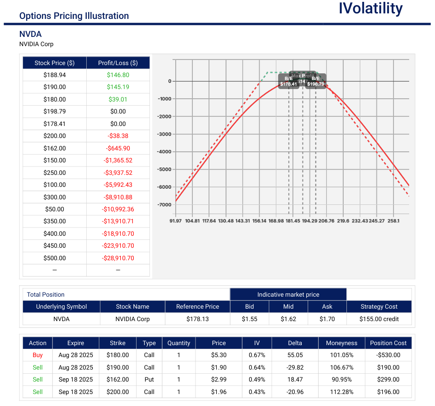Viewport: 435px width, 406px height.
Task: Click the "Underlying Symbol" column header
Action: (61, 307)
